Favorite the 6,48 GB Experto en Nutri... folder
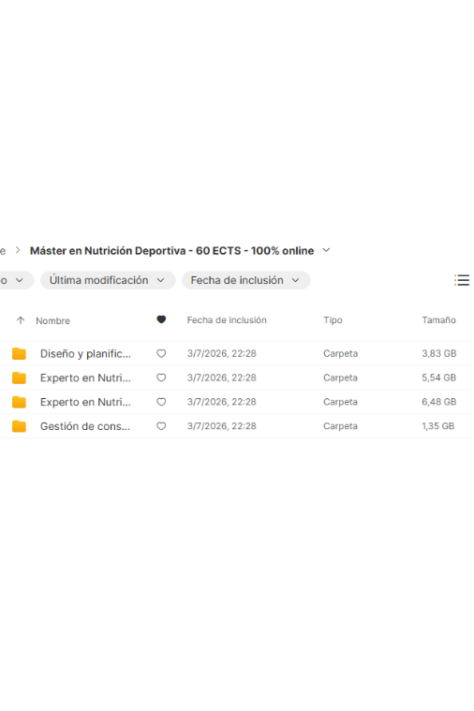 pyautogui.click(x=161, y=402)
